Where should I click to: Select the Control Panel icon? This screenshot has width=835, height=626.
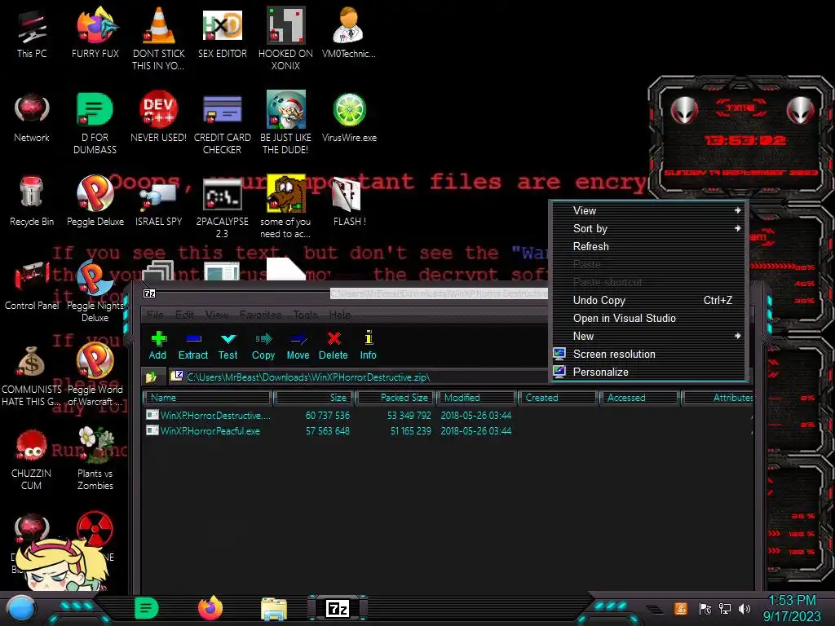click(x=32, y=285)
